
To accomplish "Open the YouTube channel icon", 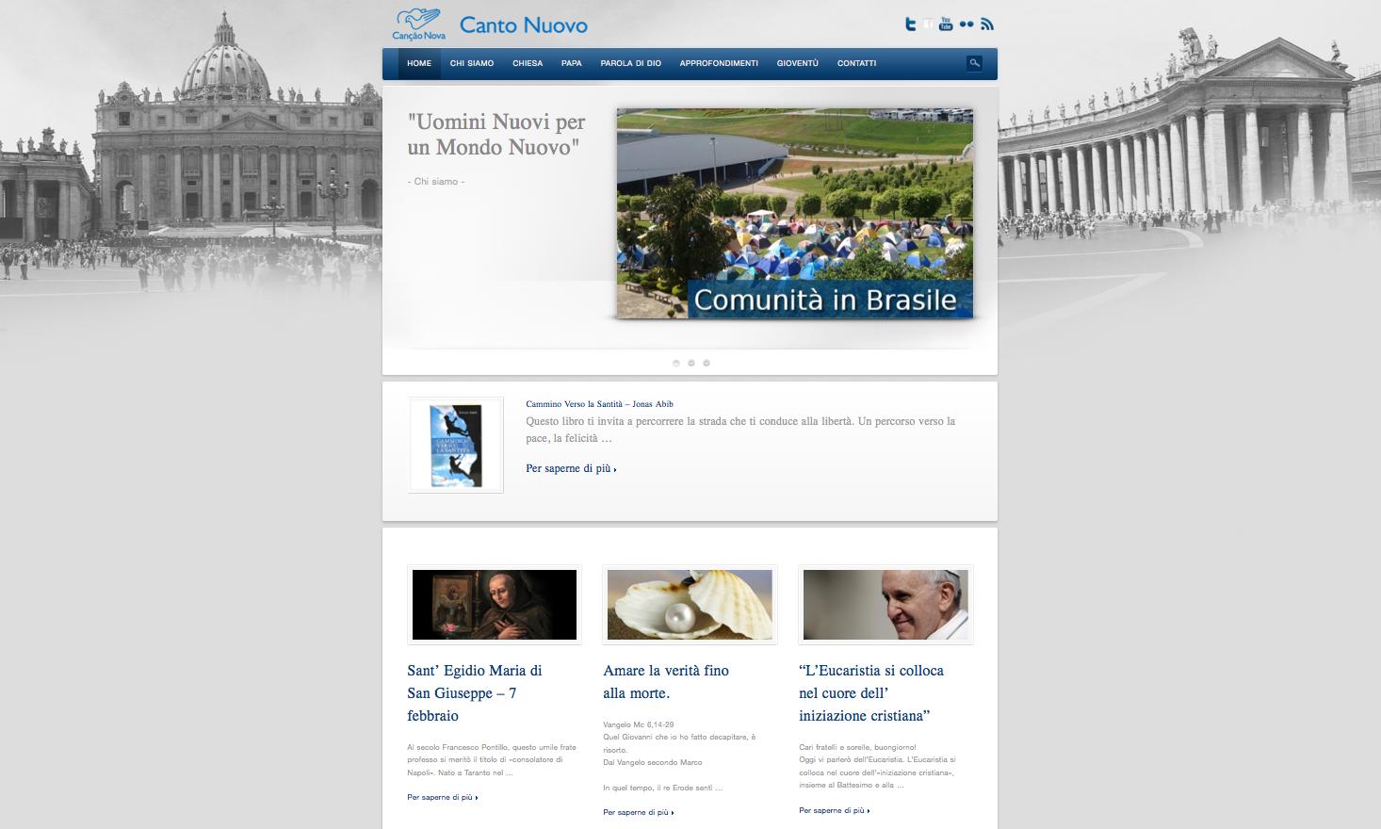I will (x=946, y=24).
